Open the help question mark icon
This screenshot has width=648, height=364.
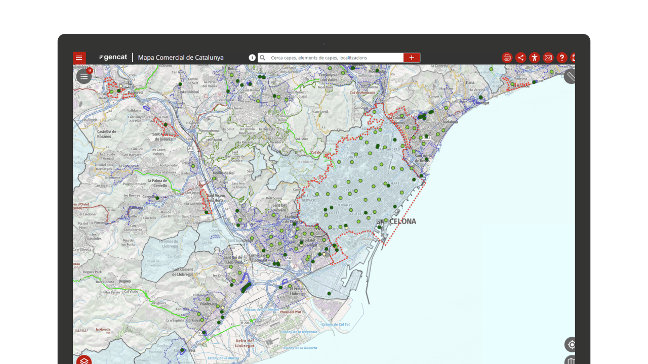tap(562, 58)
